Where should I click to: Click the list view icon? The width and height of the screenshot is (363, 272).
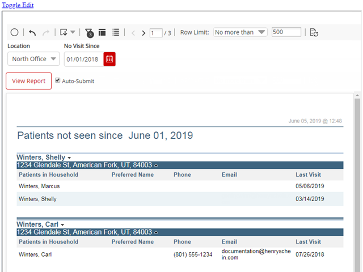coord(116,33)
